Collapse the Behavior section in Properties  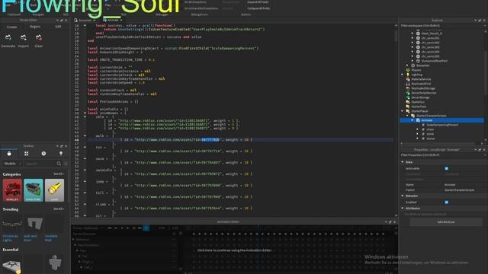(403, 196)
